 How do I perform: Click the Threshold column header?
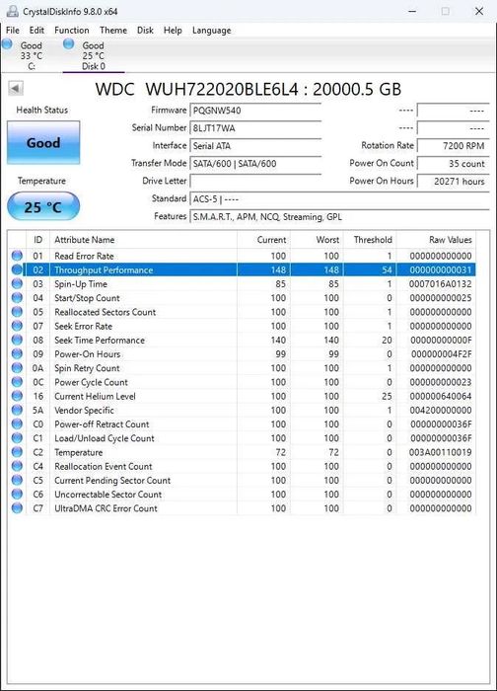(370, 240)
